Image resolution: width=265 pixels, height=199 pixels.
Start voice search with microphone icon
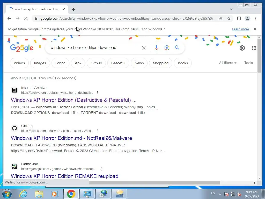[157, 48]
